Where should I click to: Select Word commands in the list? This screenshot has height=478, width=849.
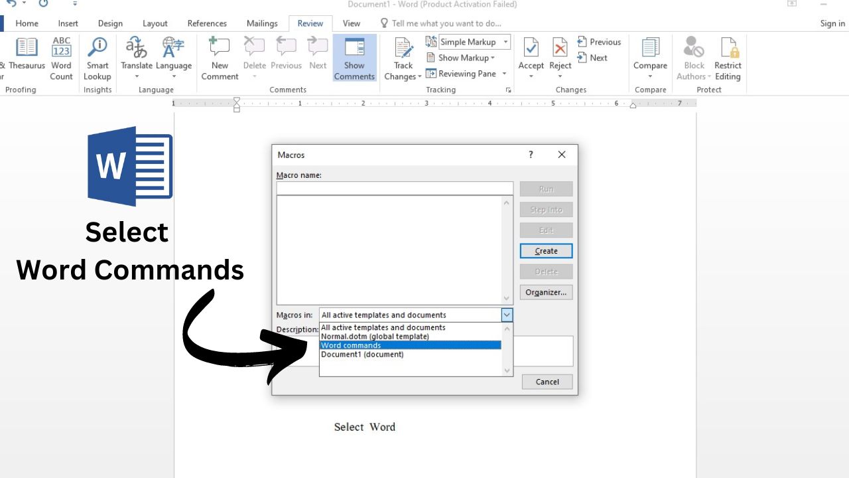coord(410,345)
